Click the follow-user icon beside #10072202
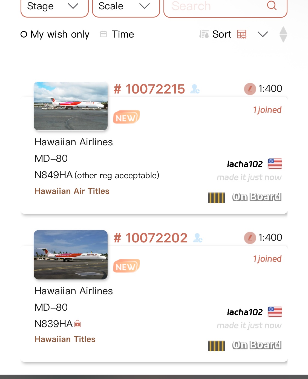308x379 pixels. (198, 238)
